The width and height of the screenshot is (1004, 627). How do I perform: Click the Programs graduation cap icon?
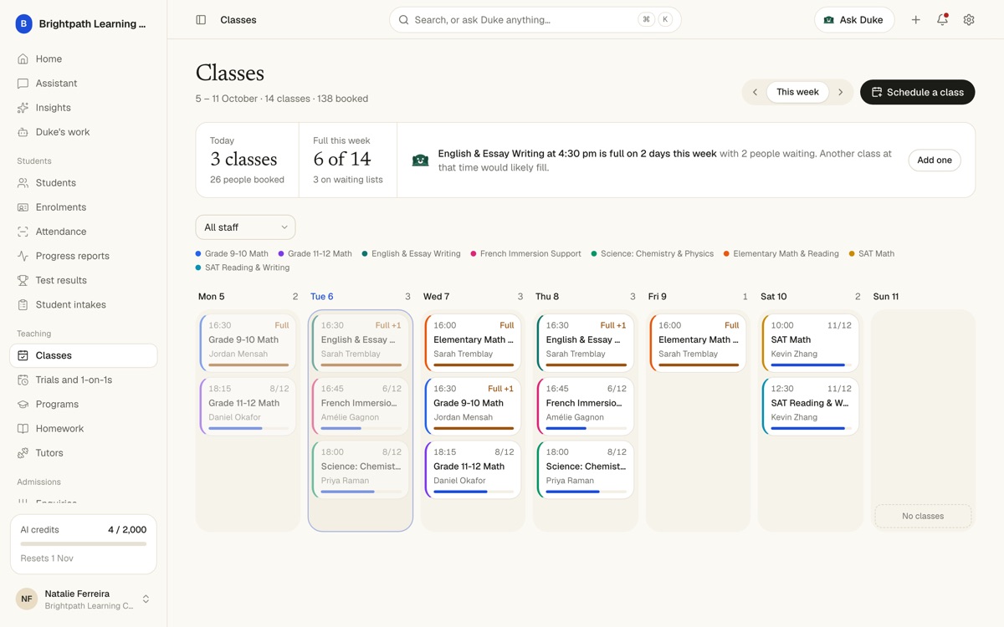coord(23,405)
